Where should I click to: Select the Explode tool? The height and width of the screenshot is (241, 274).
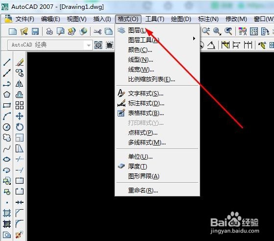tap(20, 235)
